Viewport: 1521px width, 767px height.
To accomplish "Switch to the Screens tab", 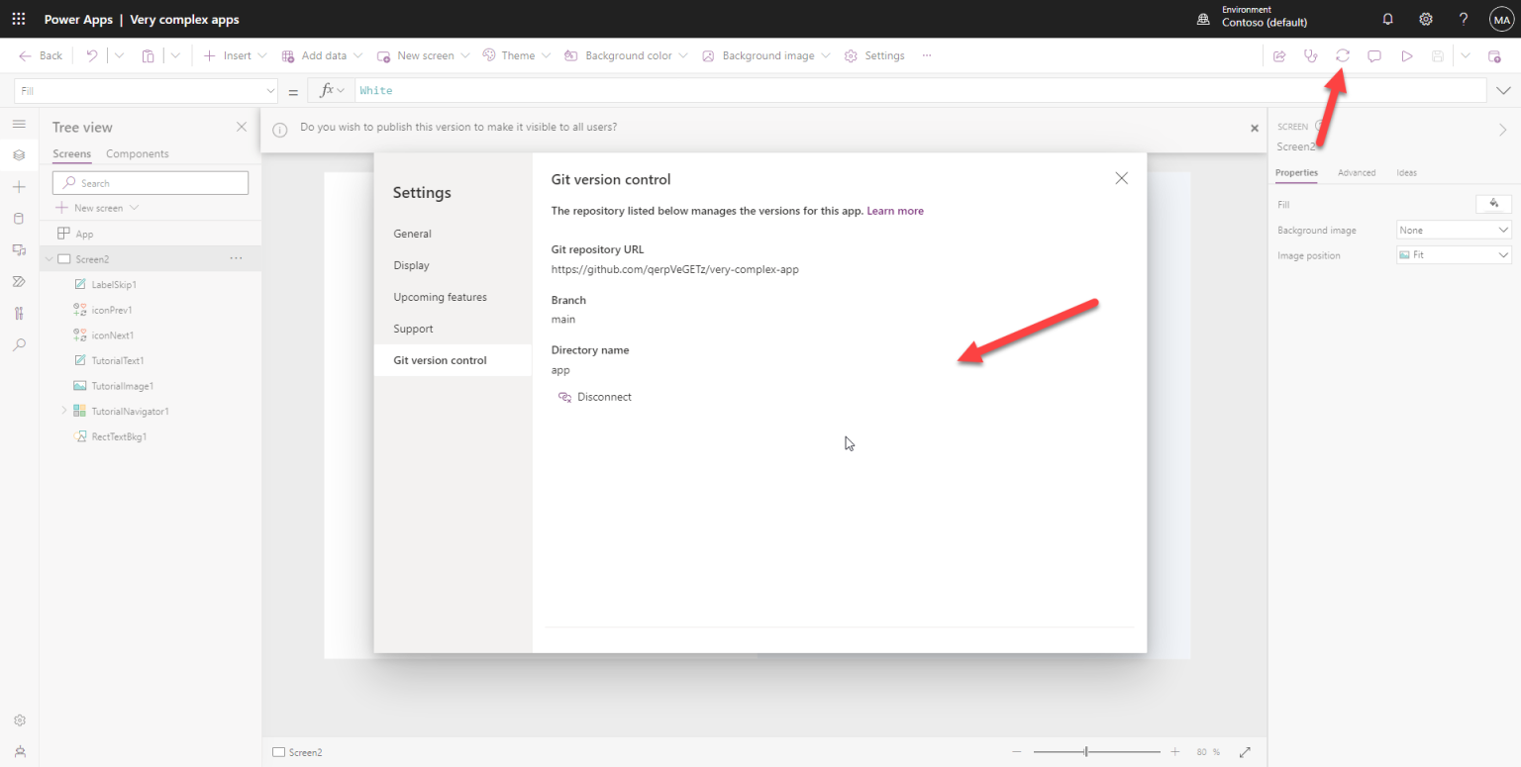I will pyautogui.click(x=71, y=153).
